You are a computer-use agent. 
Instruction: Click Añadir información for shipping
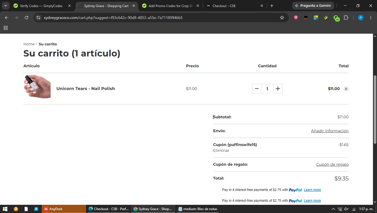pyautogui.click(x=330, y=131)
